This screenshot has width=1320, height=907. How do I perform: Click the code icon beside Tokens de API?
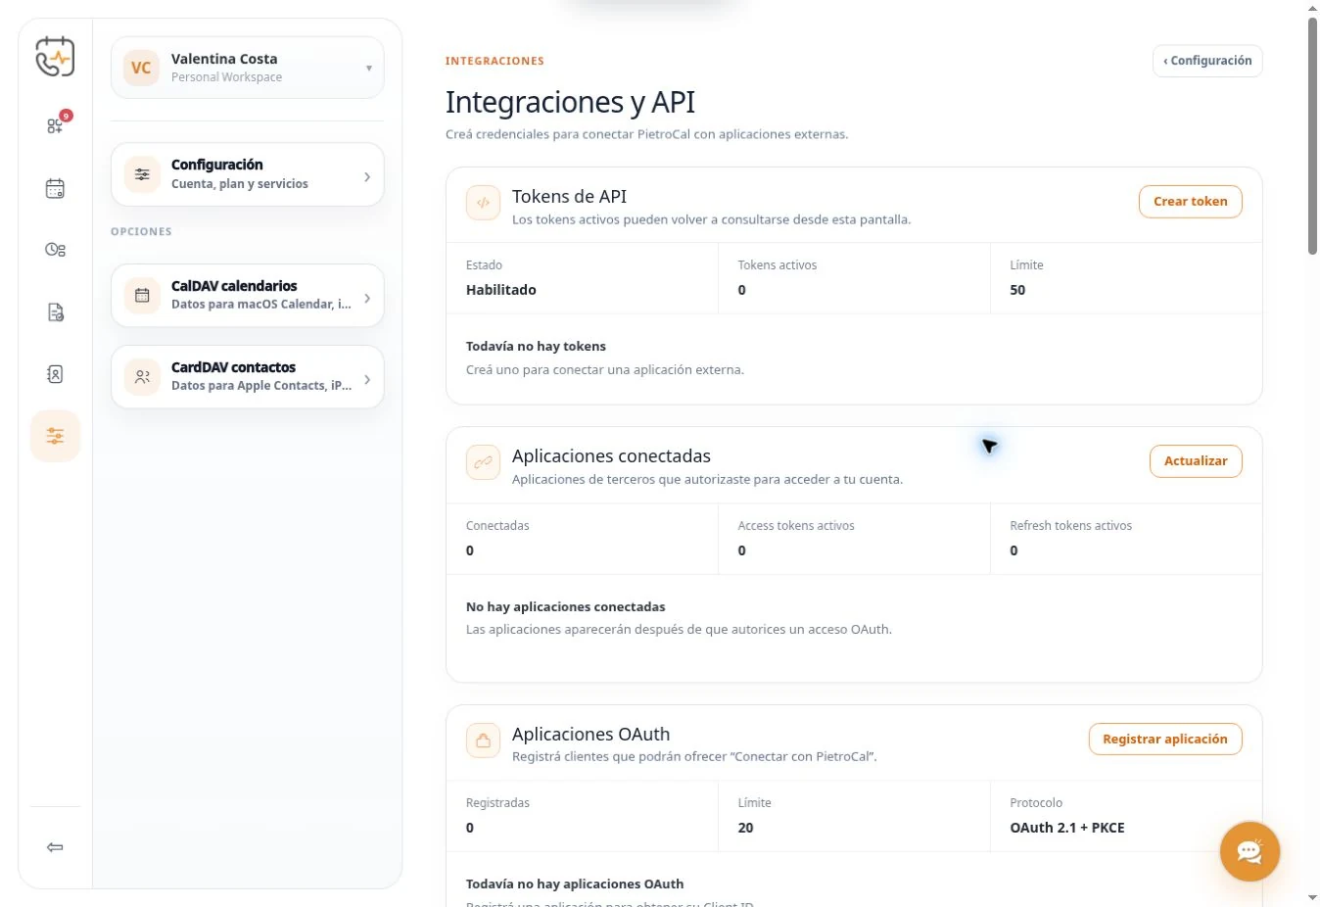pyautogui.click(x=483, y=204)
